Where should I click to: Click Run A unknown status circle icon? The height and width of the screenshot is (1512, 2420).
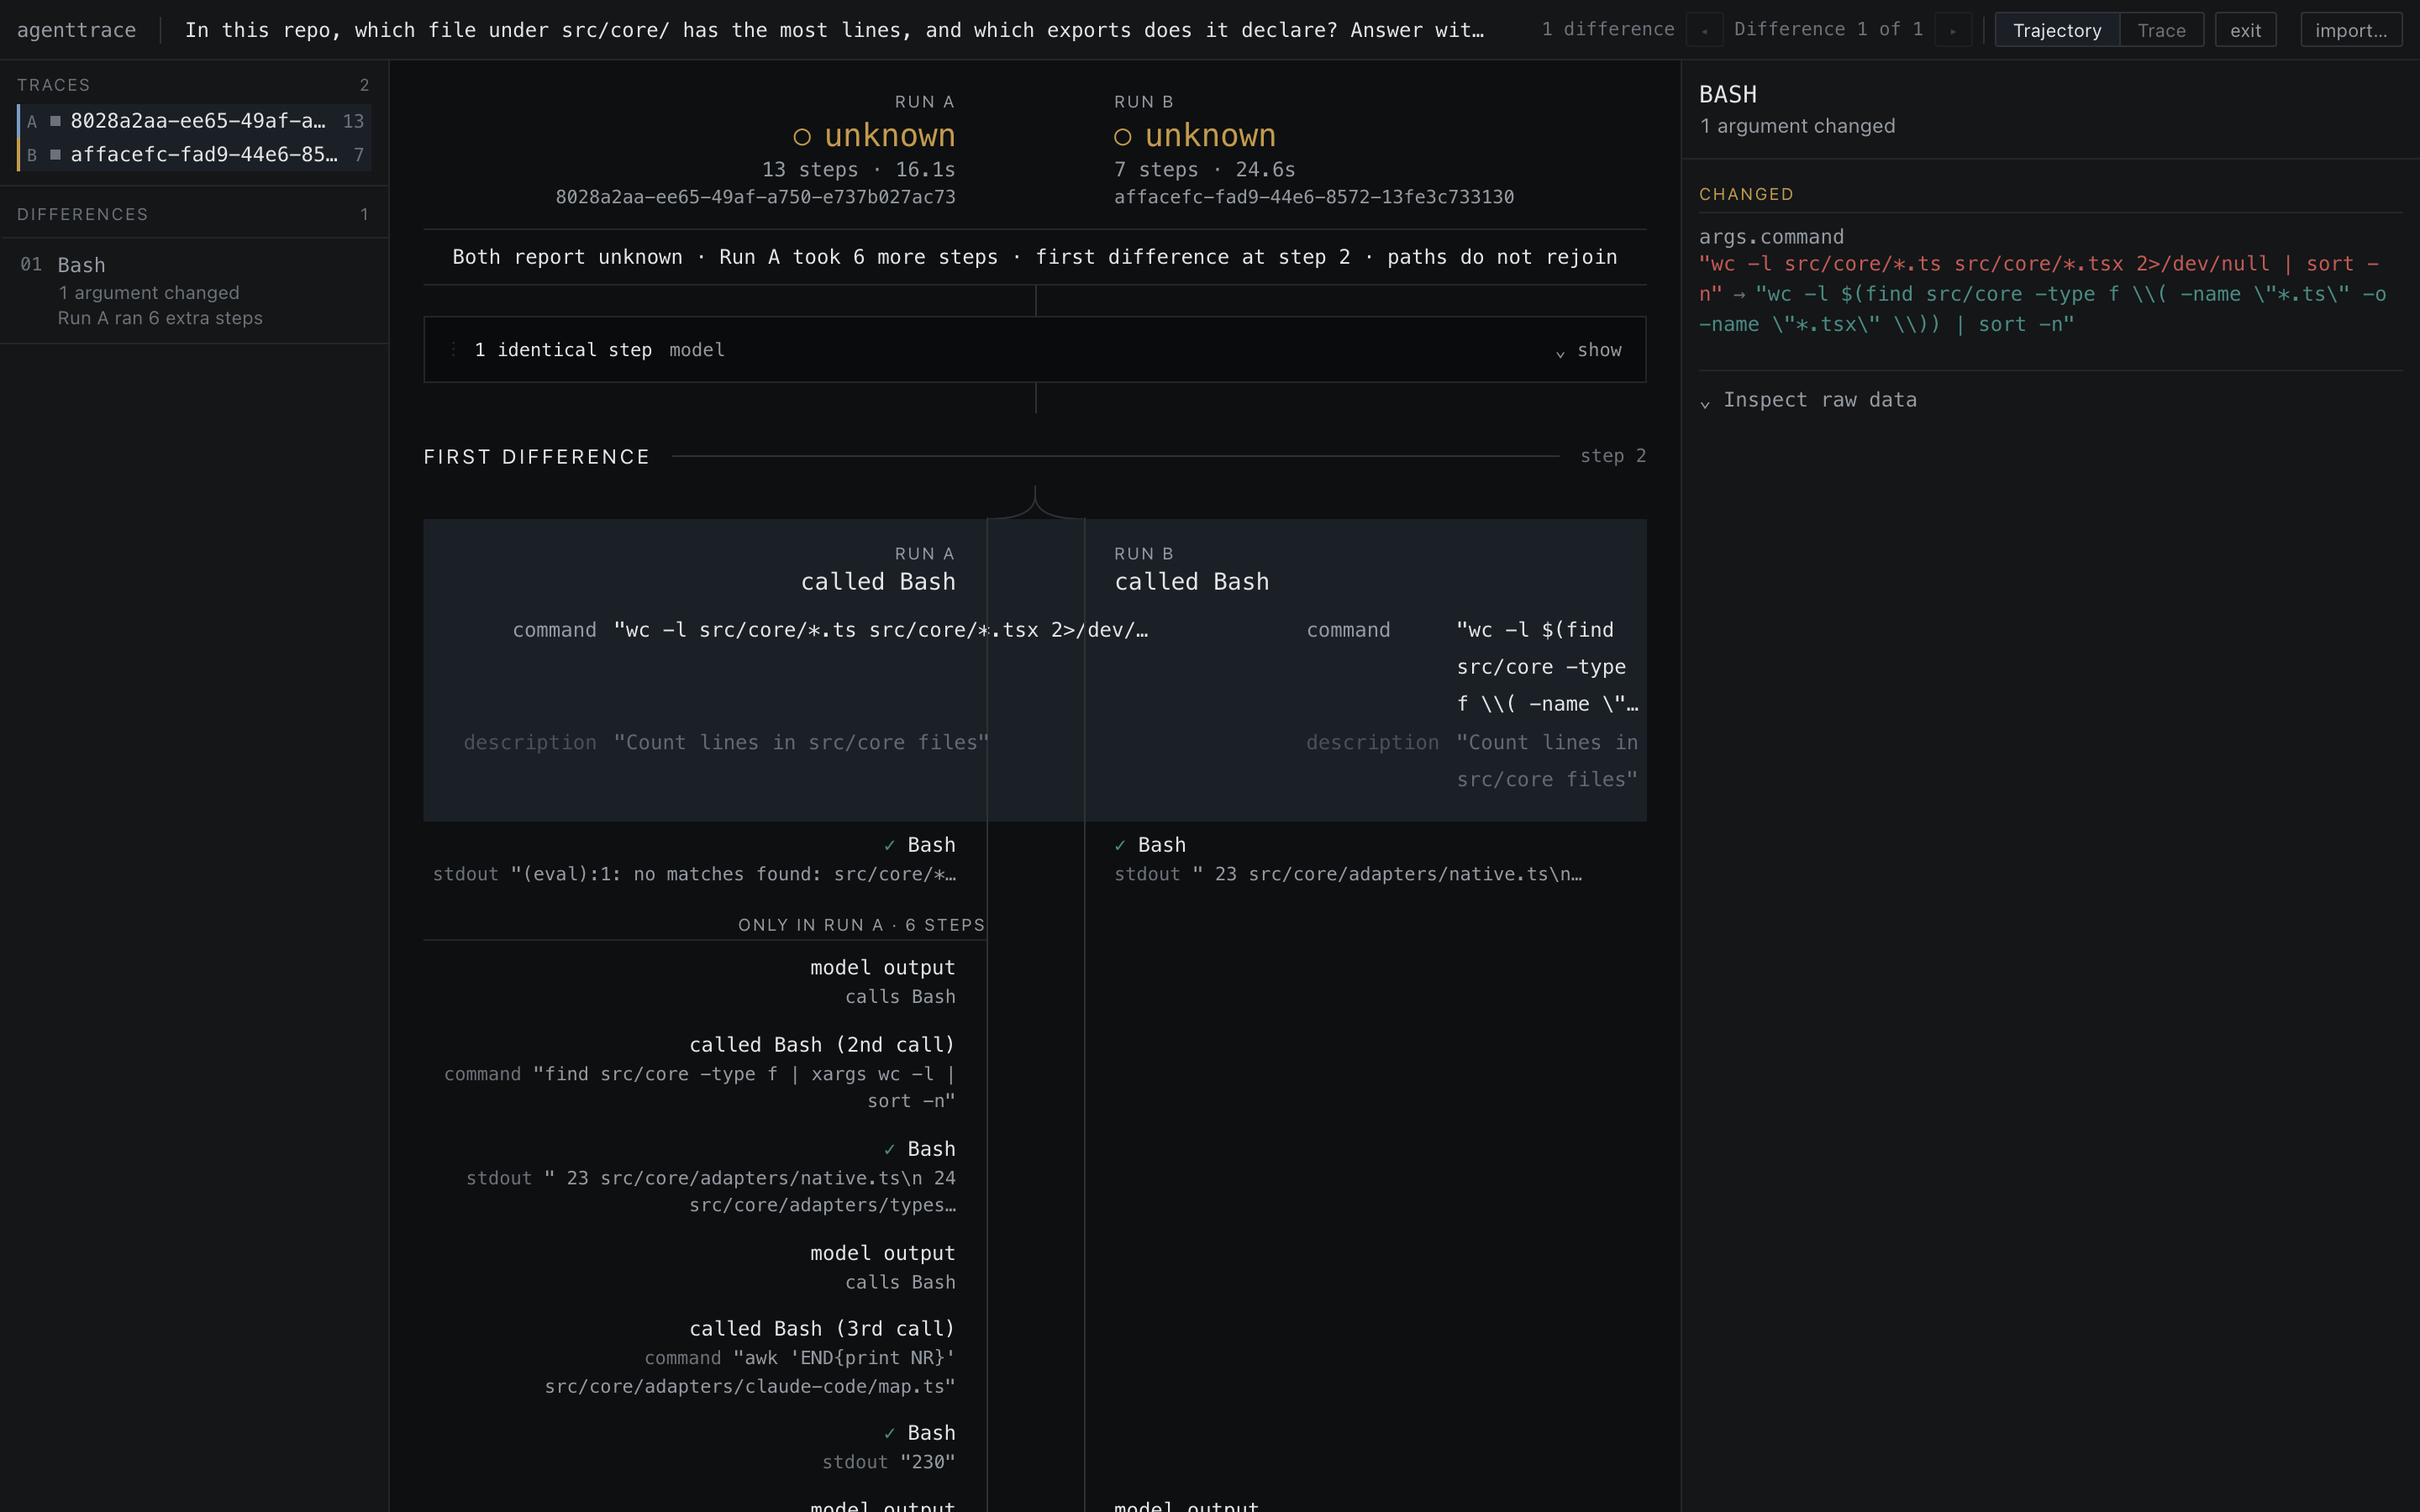(802, 136)
